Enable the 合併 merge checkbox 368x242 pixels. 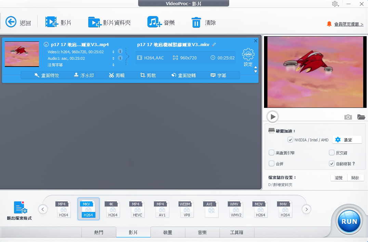pos(272,163)
